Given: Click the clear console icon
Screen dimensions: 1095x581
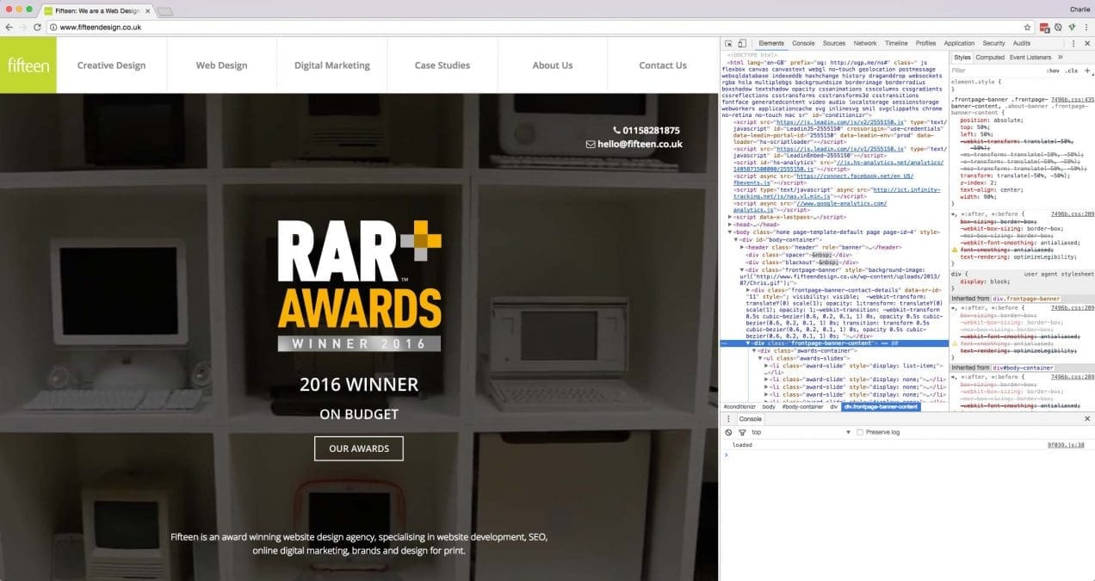Looking at the screenshot, I should pos(729,432).
